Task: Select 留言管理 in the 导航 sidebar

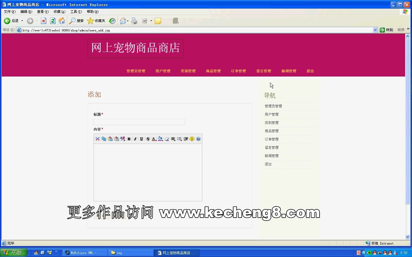Action: tap(272, 148)
